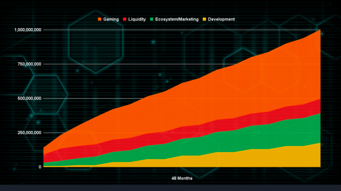341x191 pixels.
Task: Select the 500,000,000 y-axis label
Action: (29, 98)
